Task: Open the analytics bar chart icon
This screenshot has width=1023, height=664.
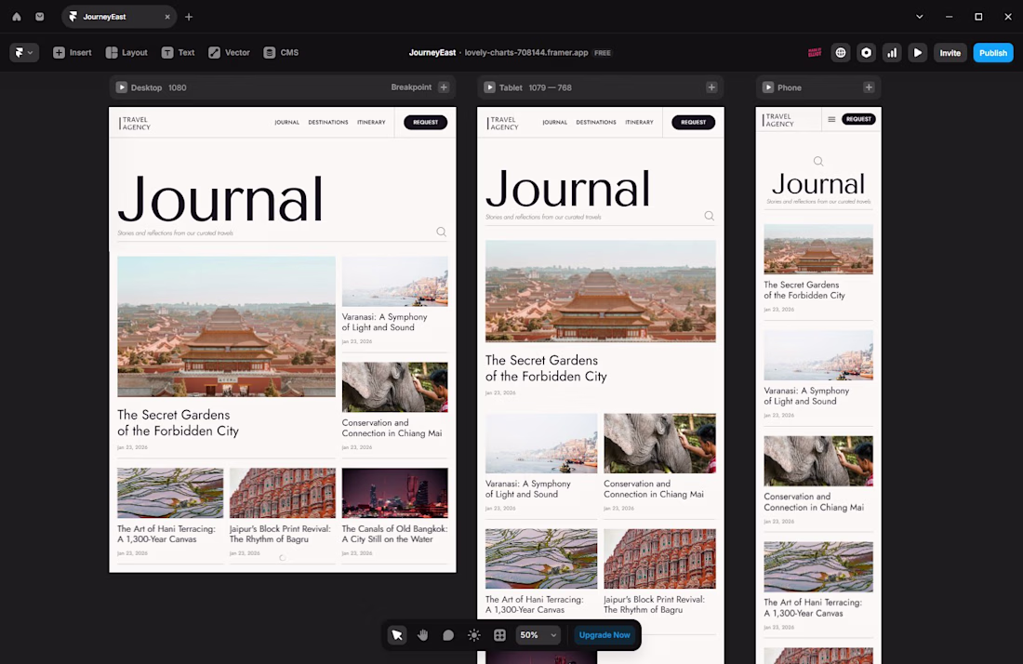Action: point(892,53)
